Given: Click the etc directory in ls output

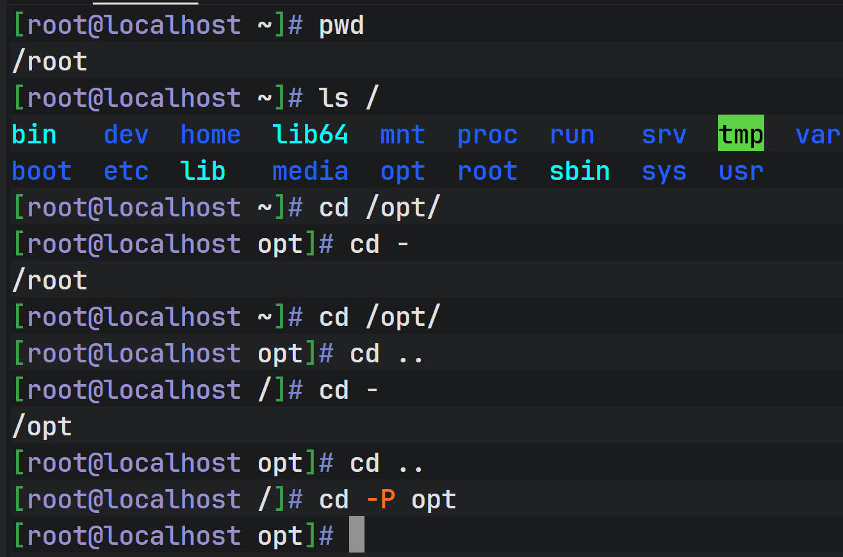Looking at the screenshot, I should (x=126, y=171).
